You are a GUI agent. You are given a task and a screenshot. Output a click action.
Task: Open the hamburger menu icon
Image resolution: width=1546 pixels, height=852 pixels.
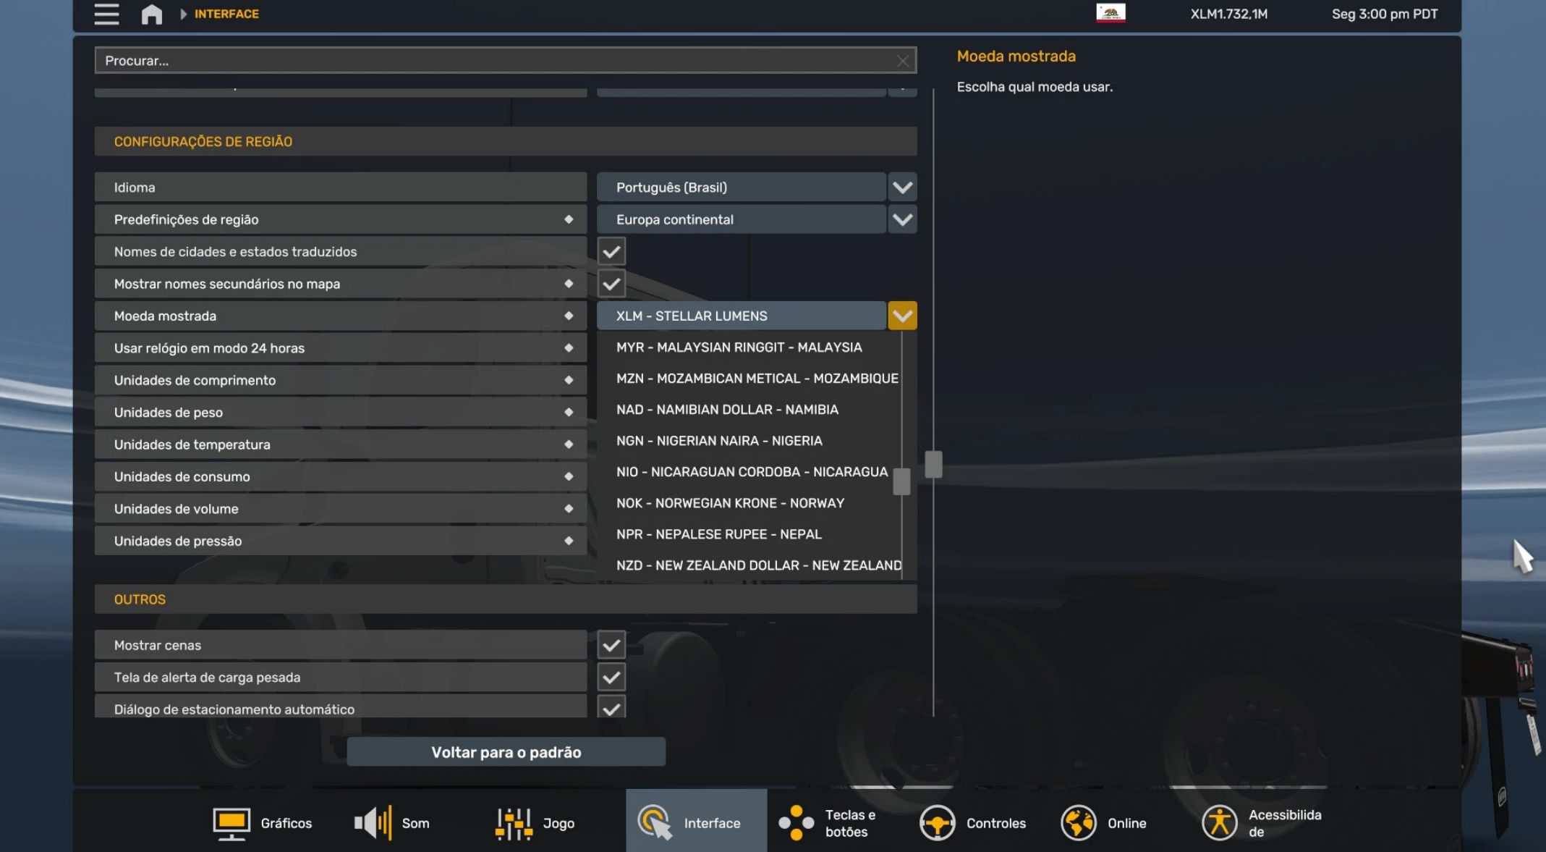tap(106, 14)
